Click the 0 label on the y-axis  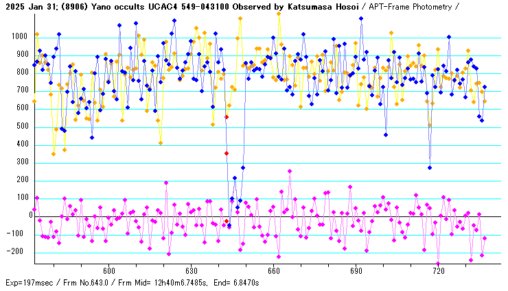[30, 216]
